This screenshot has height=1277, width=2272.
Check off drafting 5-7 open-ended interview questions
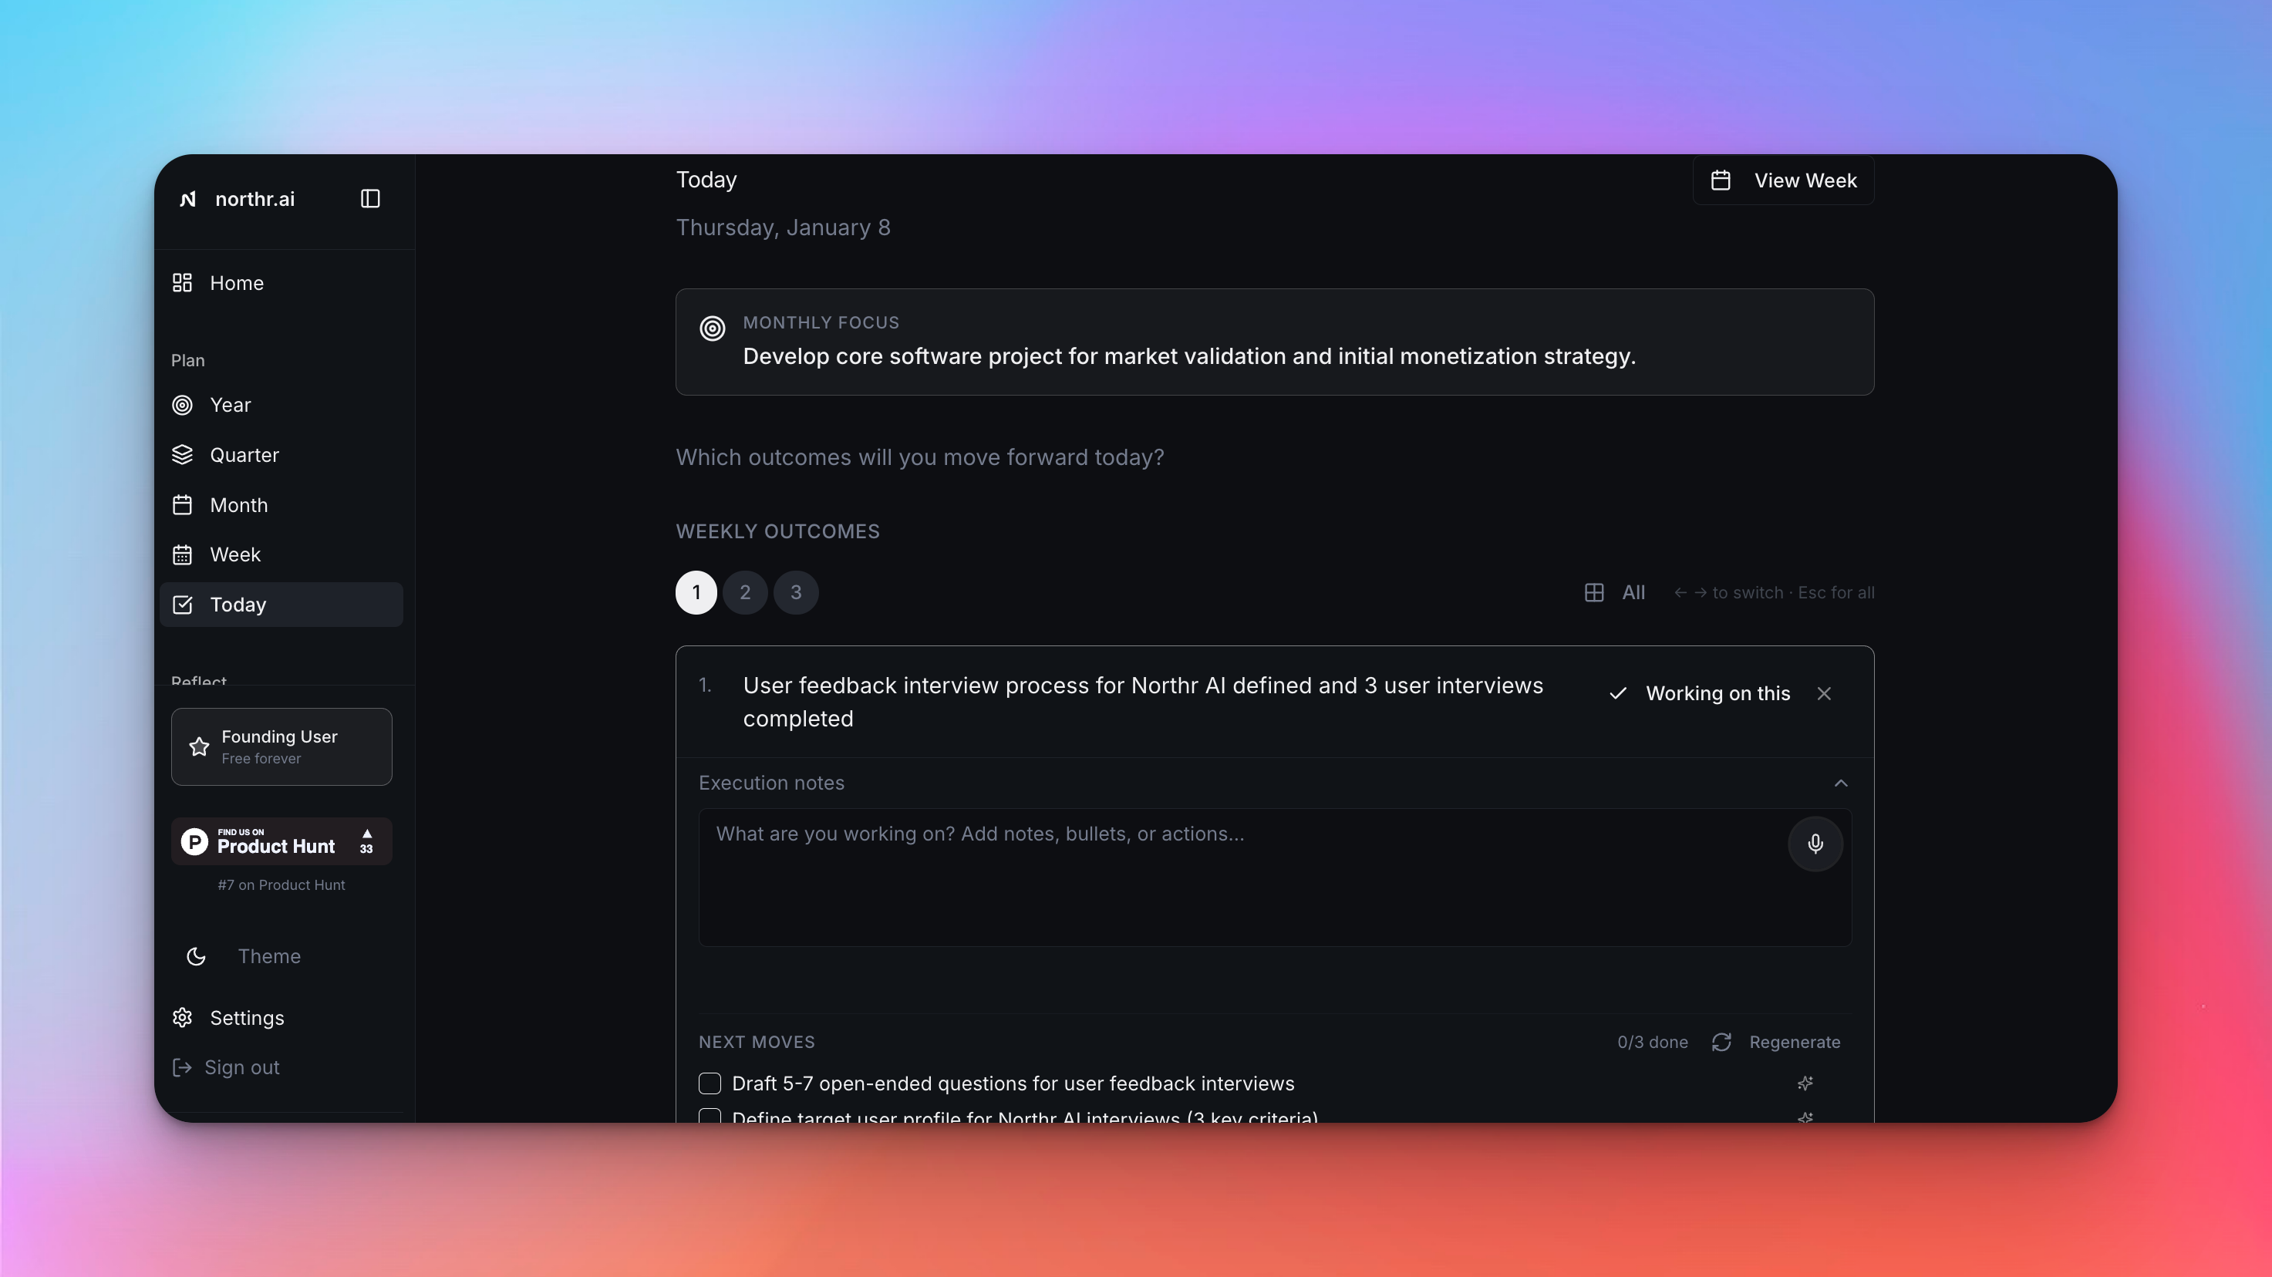click(709, 1083)
